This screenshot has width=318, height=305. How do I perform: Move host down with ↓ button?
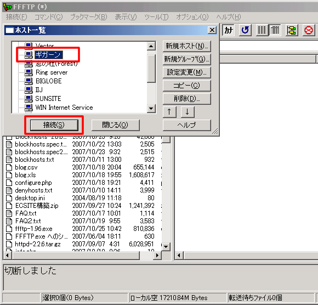click(188, 112)
